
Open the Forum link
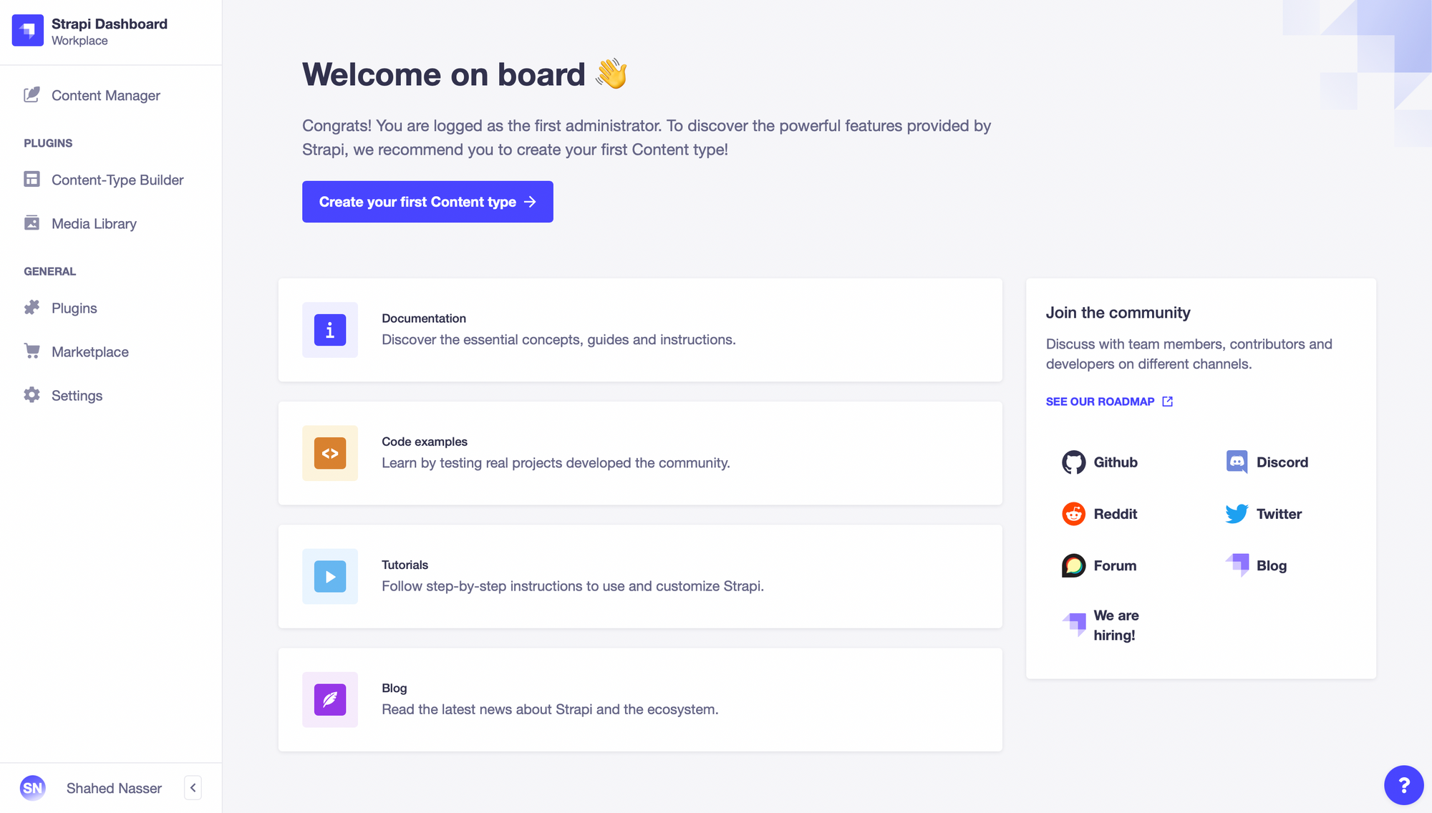1099,565
